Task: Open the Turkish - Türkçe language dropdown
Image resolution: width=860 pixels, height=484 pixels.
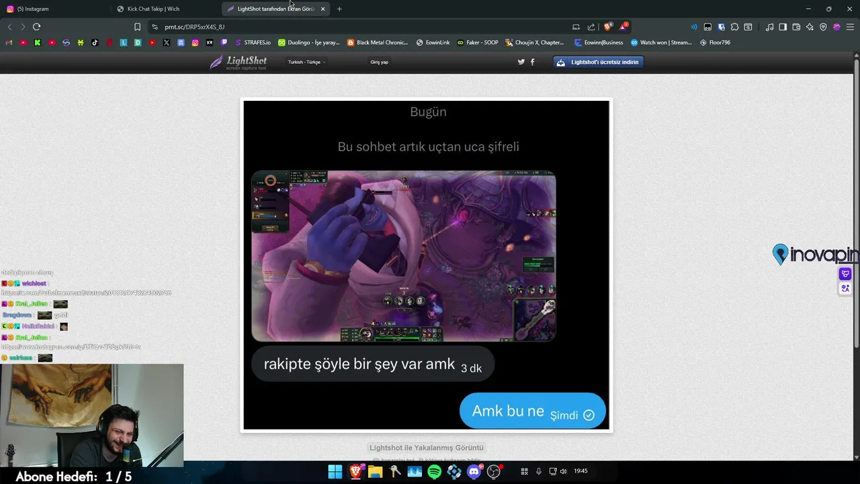Action: 306,62
